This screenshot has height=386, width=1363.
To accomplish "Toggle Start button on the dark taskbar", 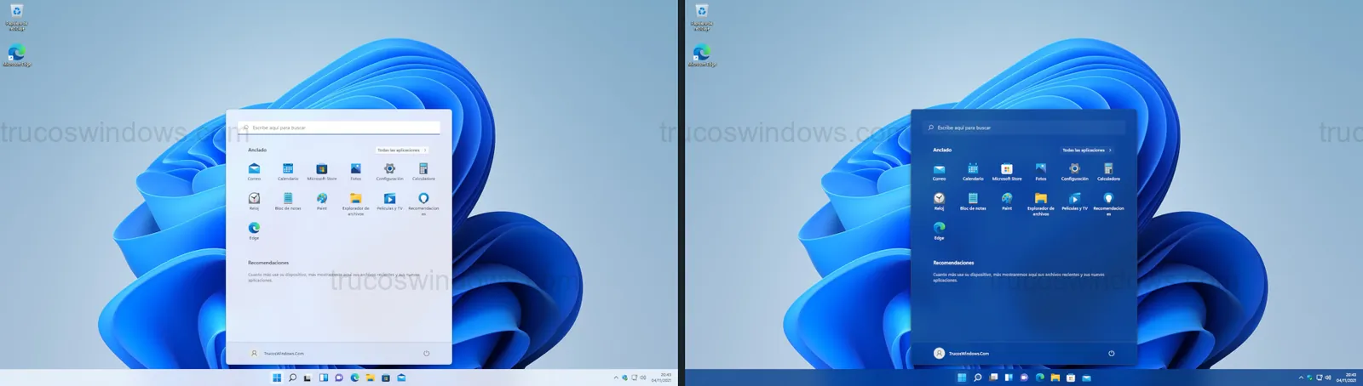I will point(962,377).
